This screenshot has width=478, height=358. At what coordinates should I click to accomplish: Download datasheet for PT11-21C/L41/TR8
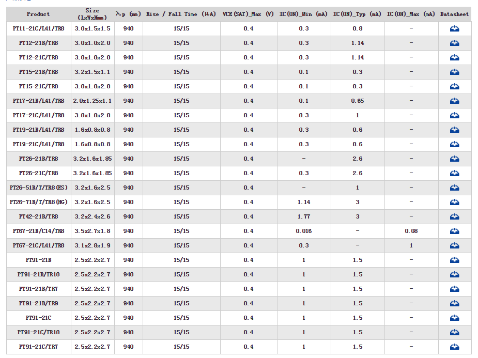point(454,28)
